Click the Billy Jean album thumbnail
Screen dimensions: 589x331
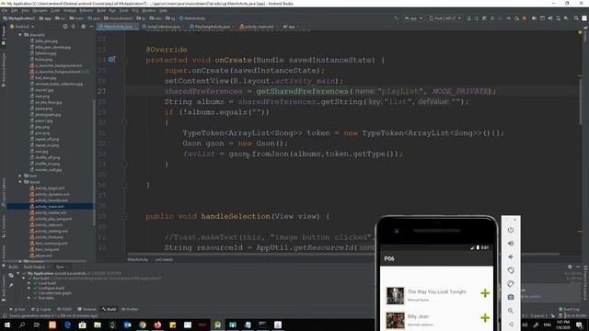[396, 320]
